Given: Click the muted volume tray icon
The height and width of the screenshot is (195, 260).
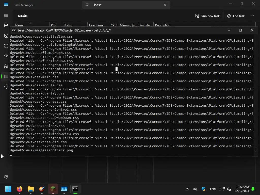Looking at the screenshot, I should pos(229,189).
